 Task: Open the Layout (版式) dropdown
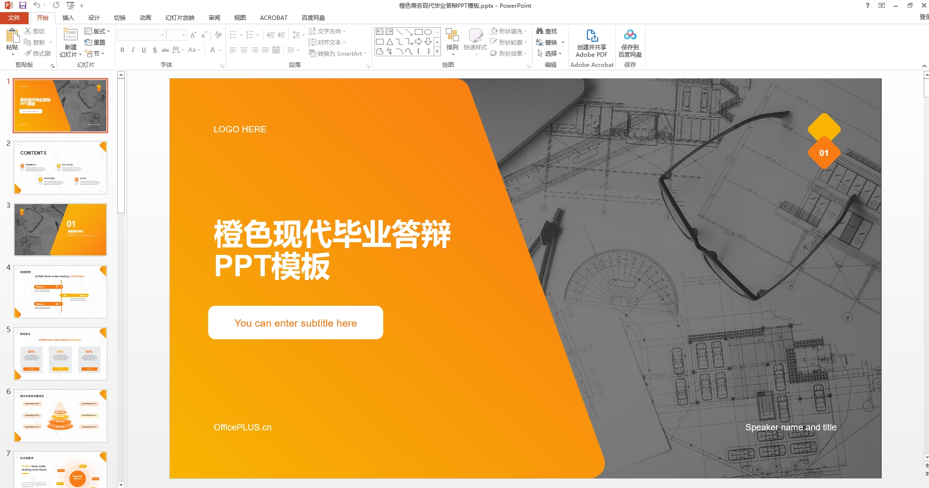(98, 31)
